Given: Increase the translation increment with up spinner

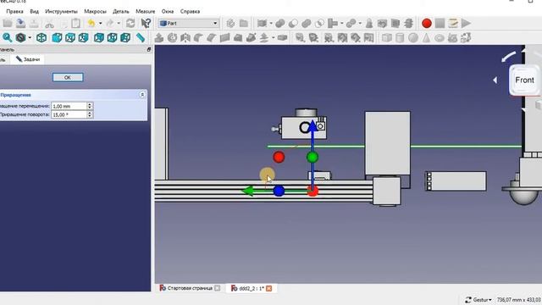Looking at the screenshot, I should 90,104.
